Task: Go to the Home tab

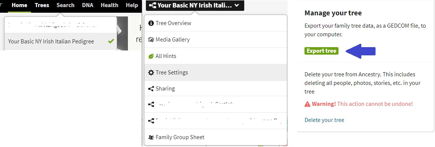Action: 19,5
